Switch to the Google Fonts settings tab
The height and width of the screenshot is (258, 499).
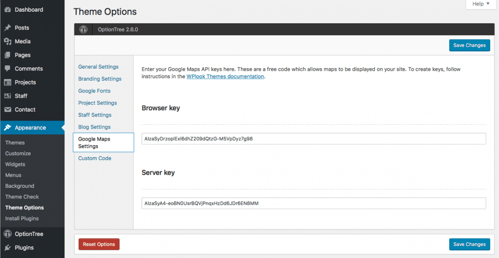coord(94,91)
